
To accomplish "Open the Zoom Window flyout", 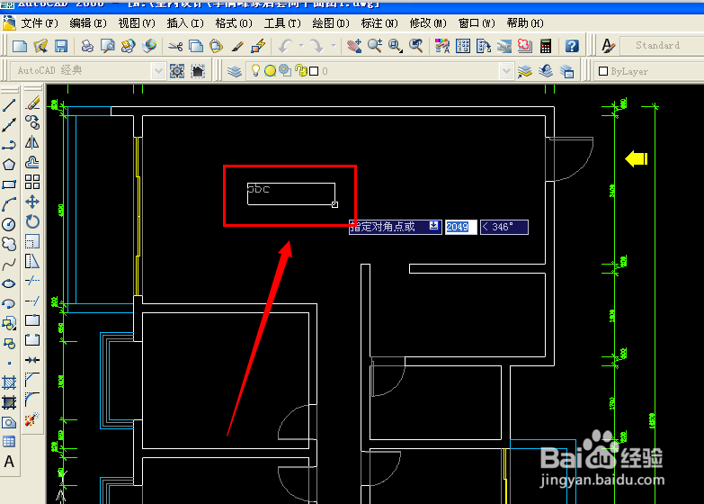I will point(396,46).
